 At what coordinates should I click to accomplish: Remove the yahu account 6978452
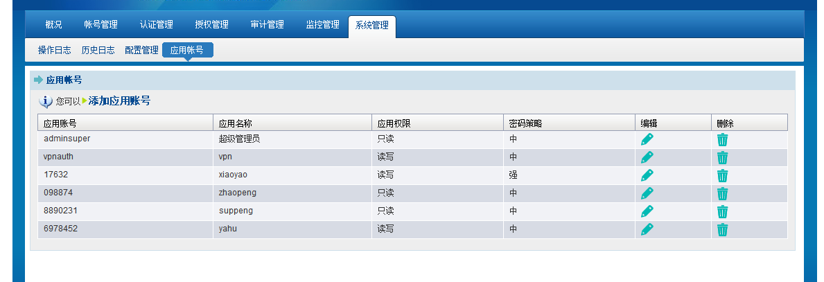[722, 229]
